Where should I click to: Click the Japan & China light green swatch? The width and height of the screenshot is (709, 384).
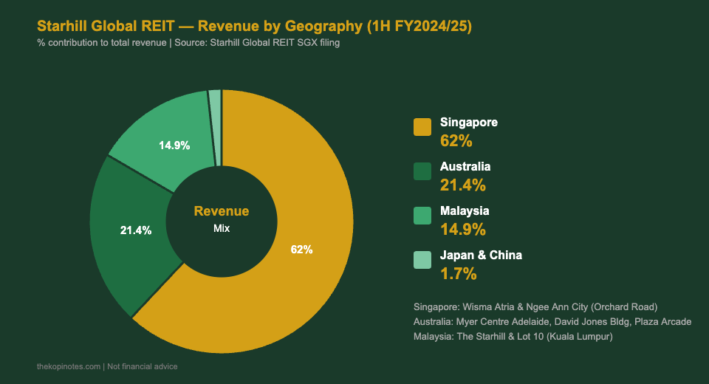(422, 260)
